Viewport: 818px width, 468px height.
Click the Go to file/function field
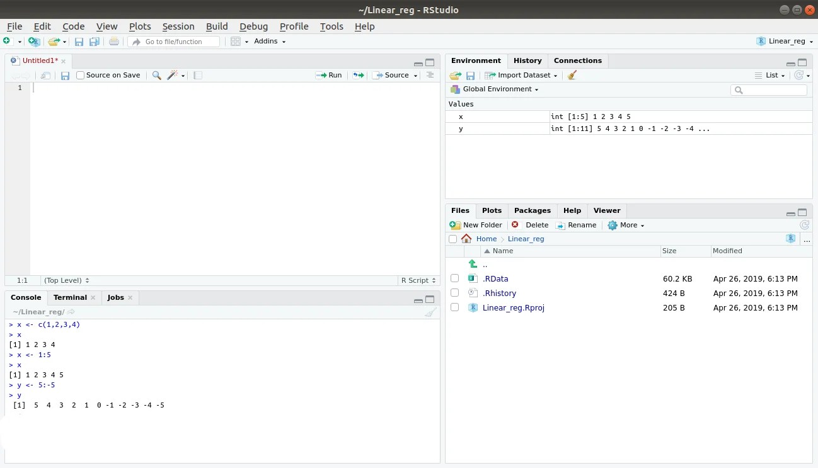click(x=174, y=42)
